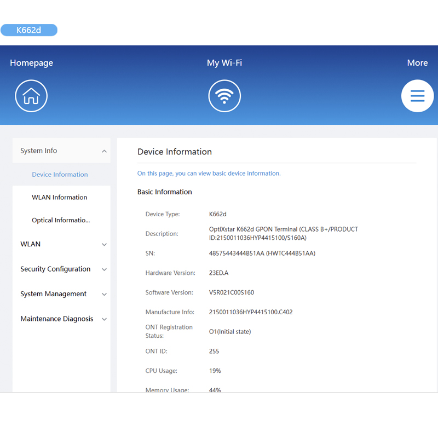Select the Homepage text label
438x438 pixels.
coord(32,63)
